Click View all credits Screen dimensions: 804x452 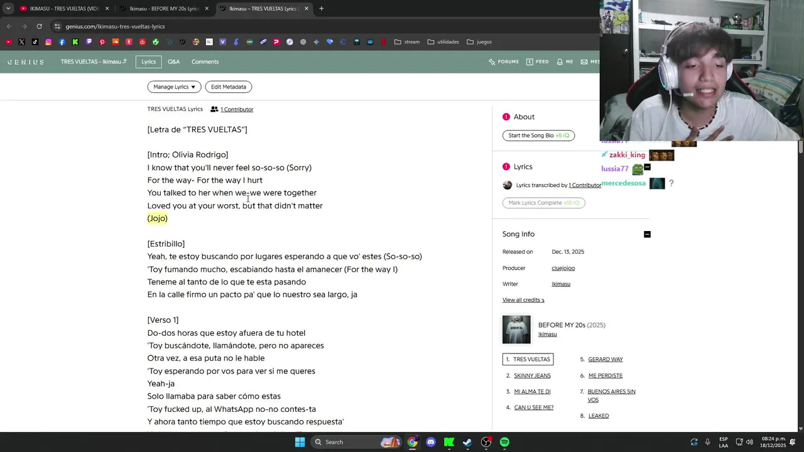tap(523, 300)
